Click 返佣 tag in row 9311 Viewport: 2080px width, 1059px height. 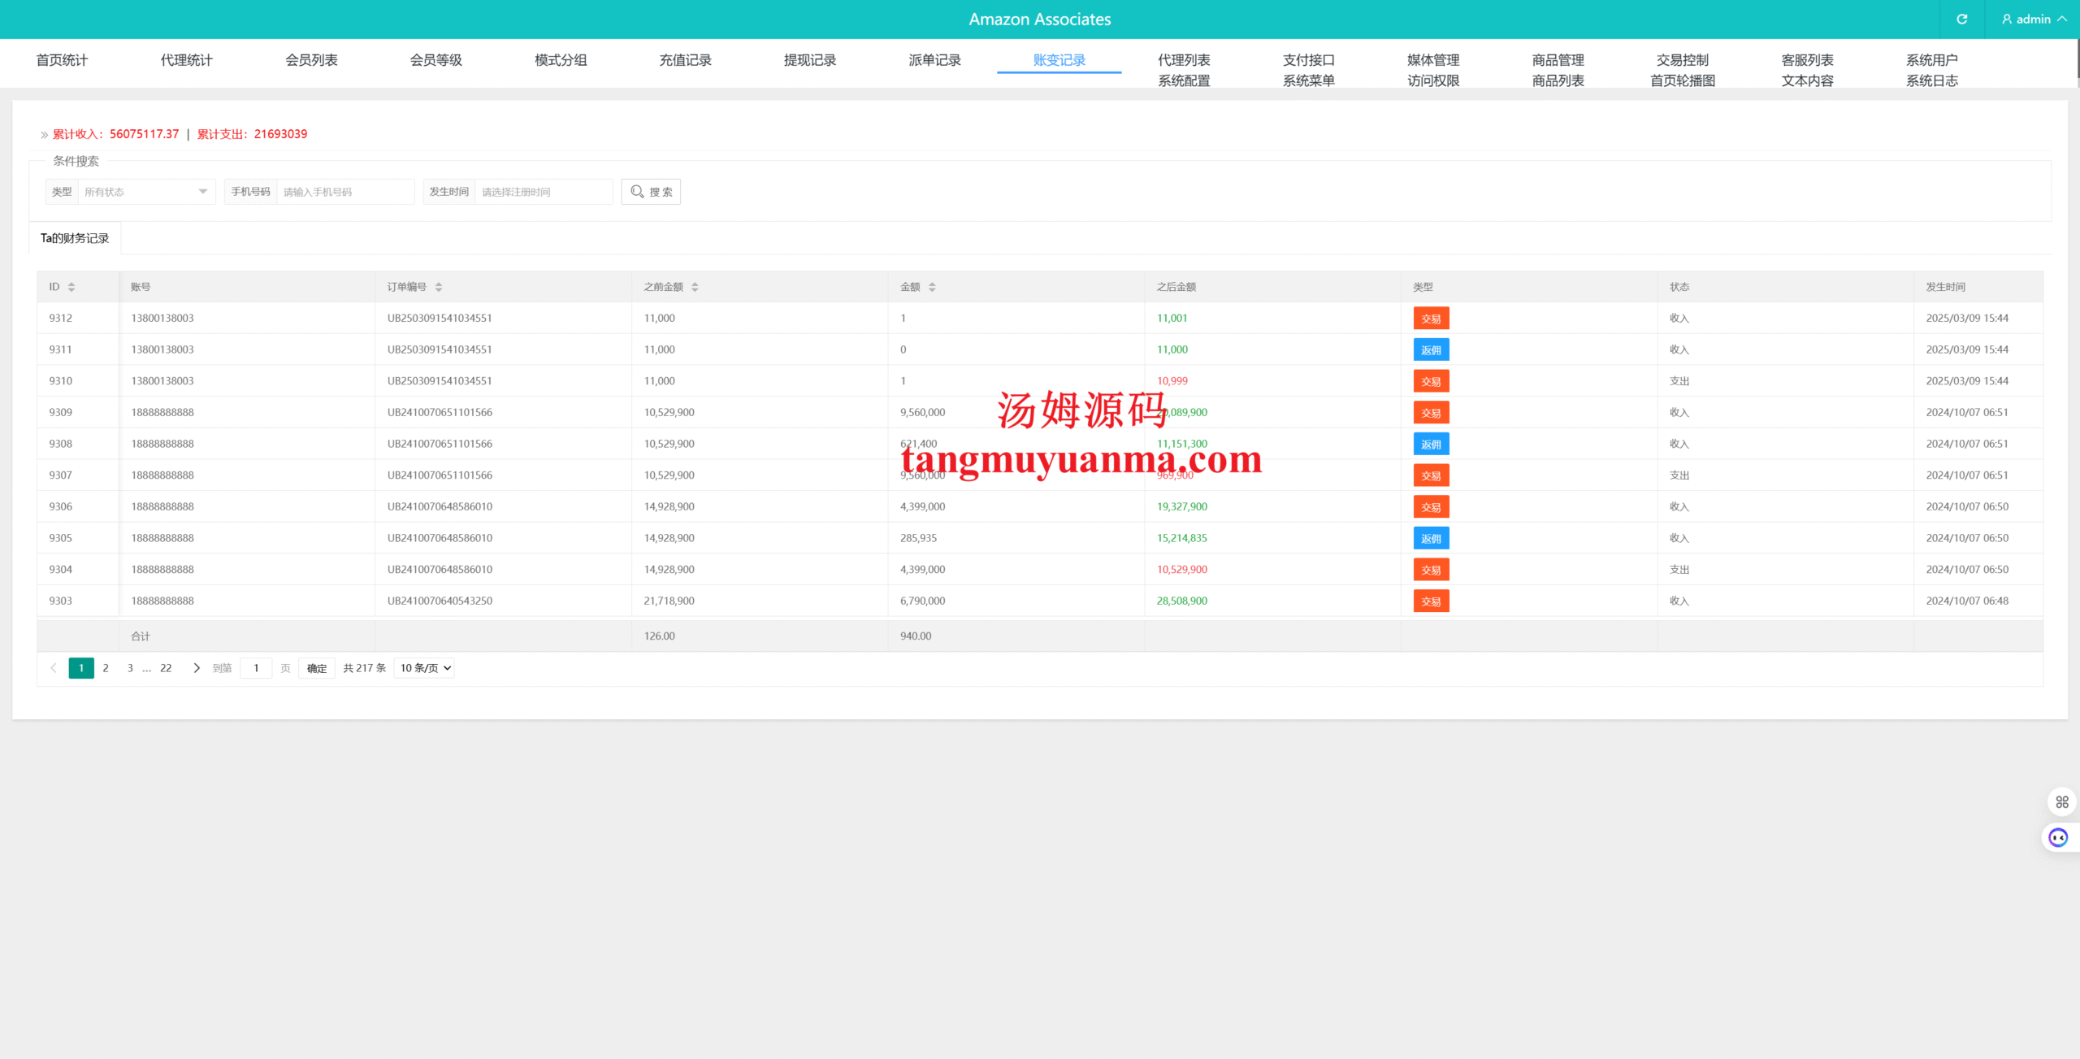1431,350
